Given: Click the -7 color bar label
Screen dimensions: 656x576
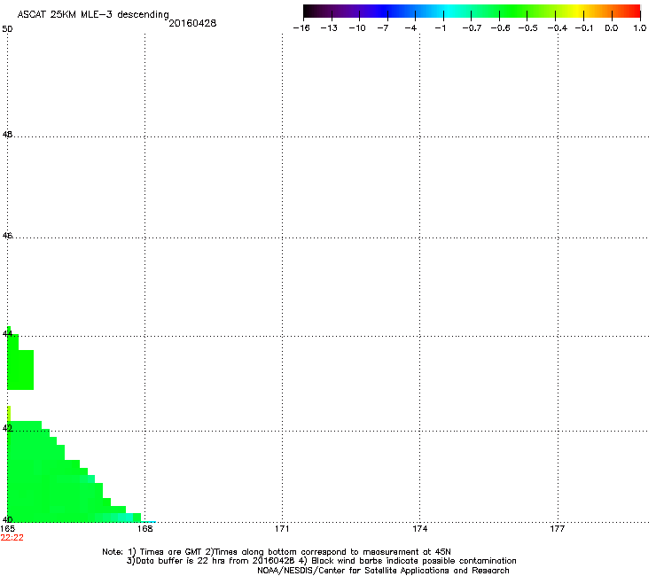Looking at the screenshot, I should pos(382,28).
